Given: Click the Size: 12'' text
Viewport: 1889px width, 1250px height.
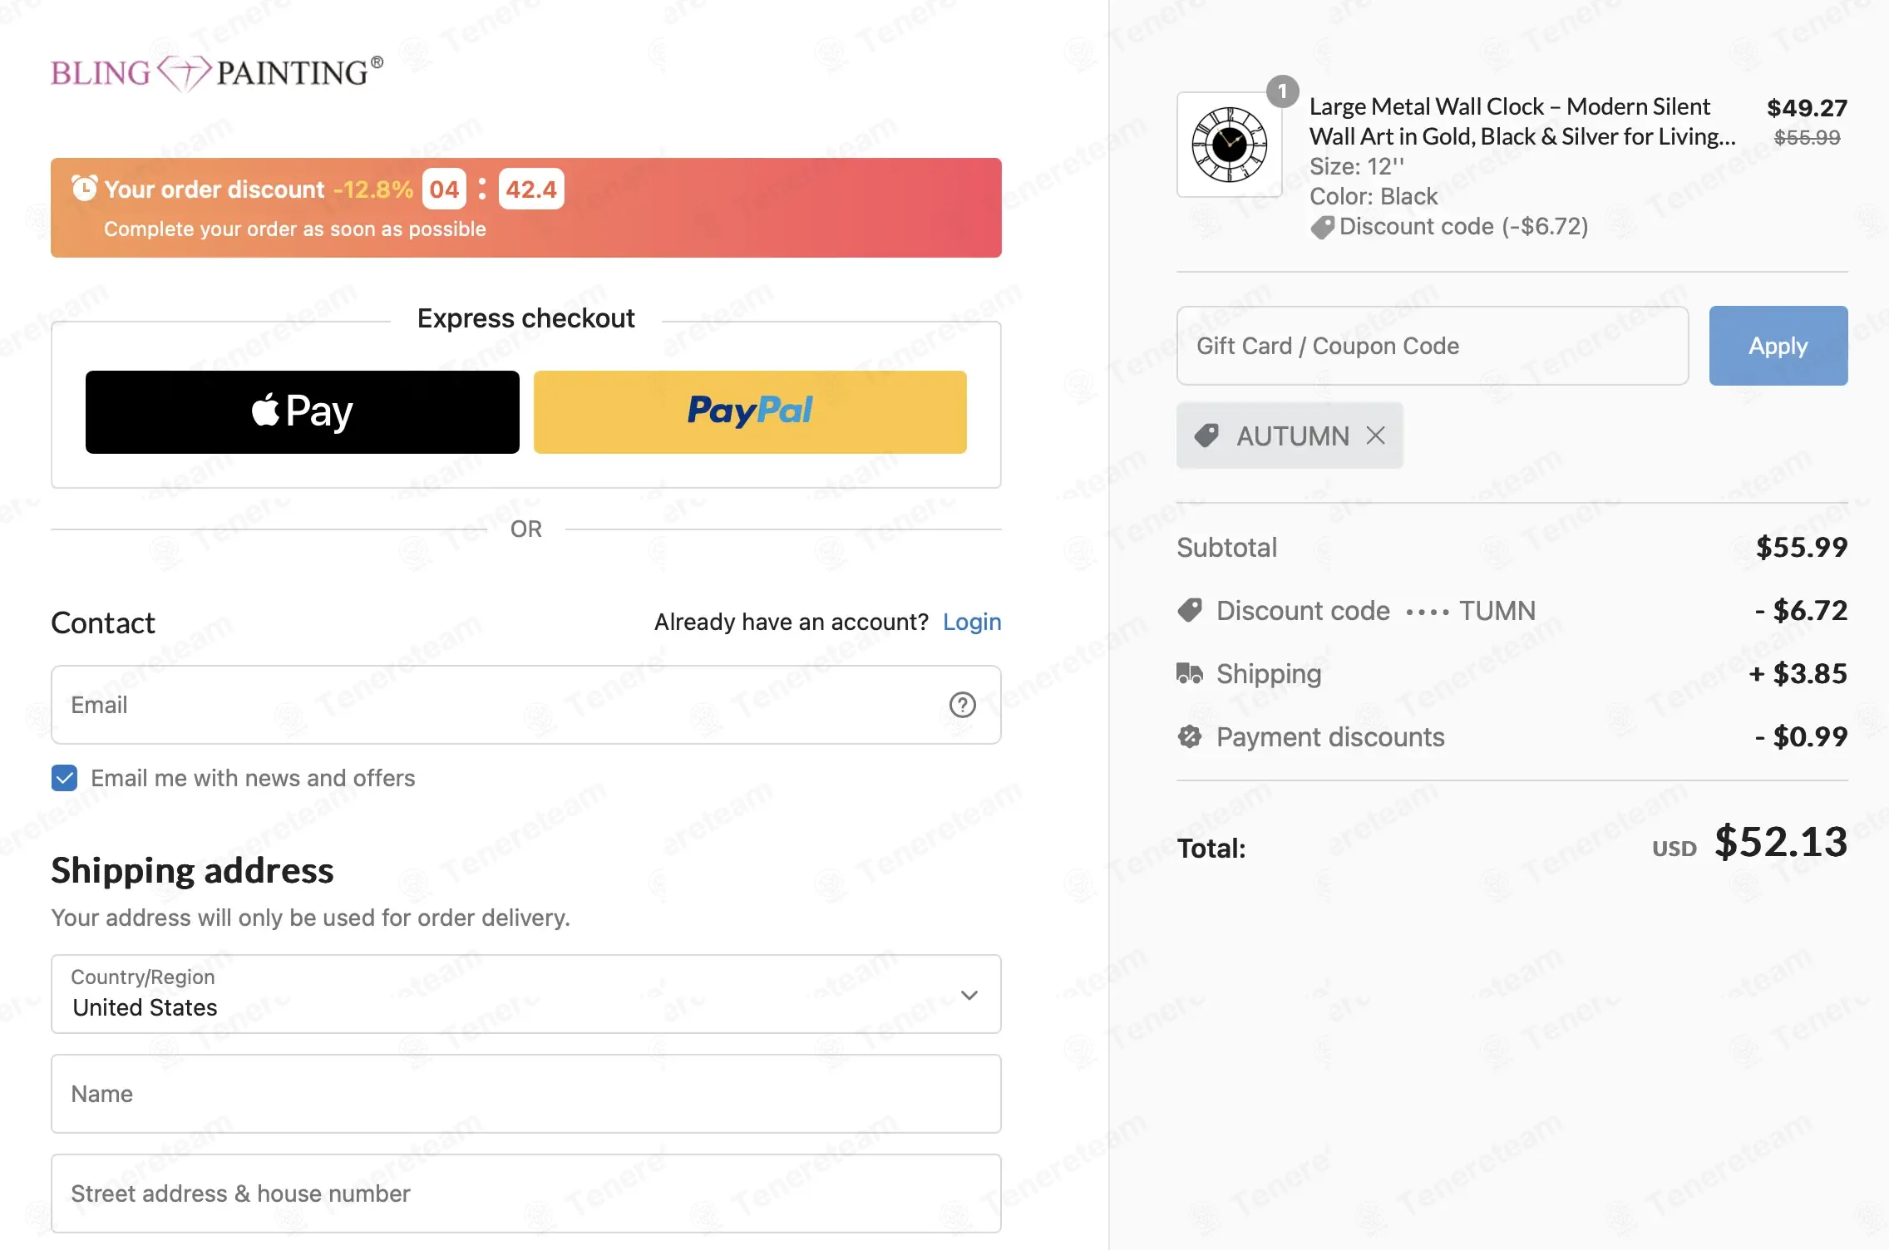Looking at the screenshot, I should tap(1357, 167).
